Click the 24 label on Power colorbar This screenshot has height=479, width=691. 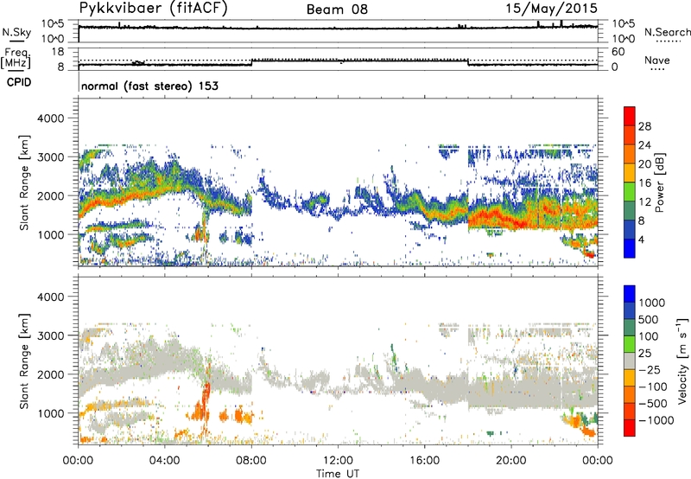[644, 145]
